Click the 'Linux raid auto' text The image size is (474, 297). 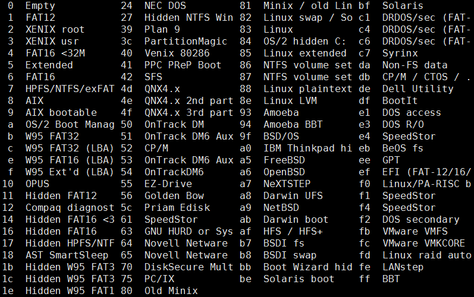[426, 255]
